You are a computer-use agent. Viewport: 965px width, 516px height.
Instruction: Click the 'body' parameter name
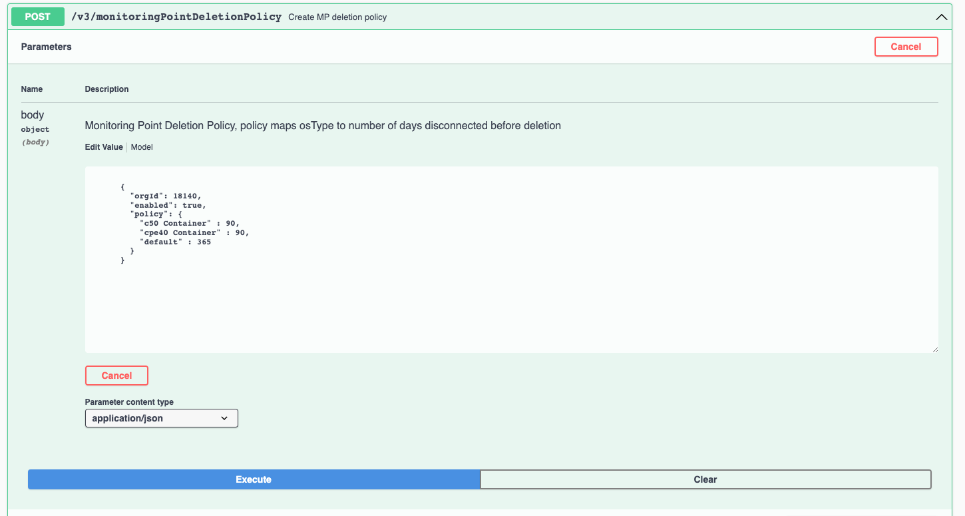coord(33,115)
